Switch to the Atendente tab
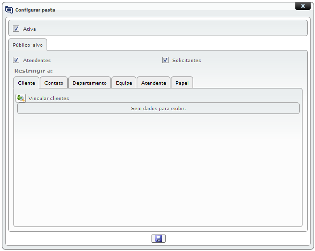The image size is (315, 251). [154, 83]
